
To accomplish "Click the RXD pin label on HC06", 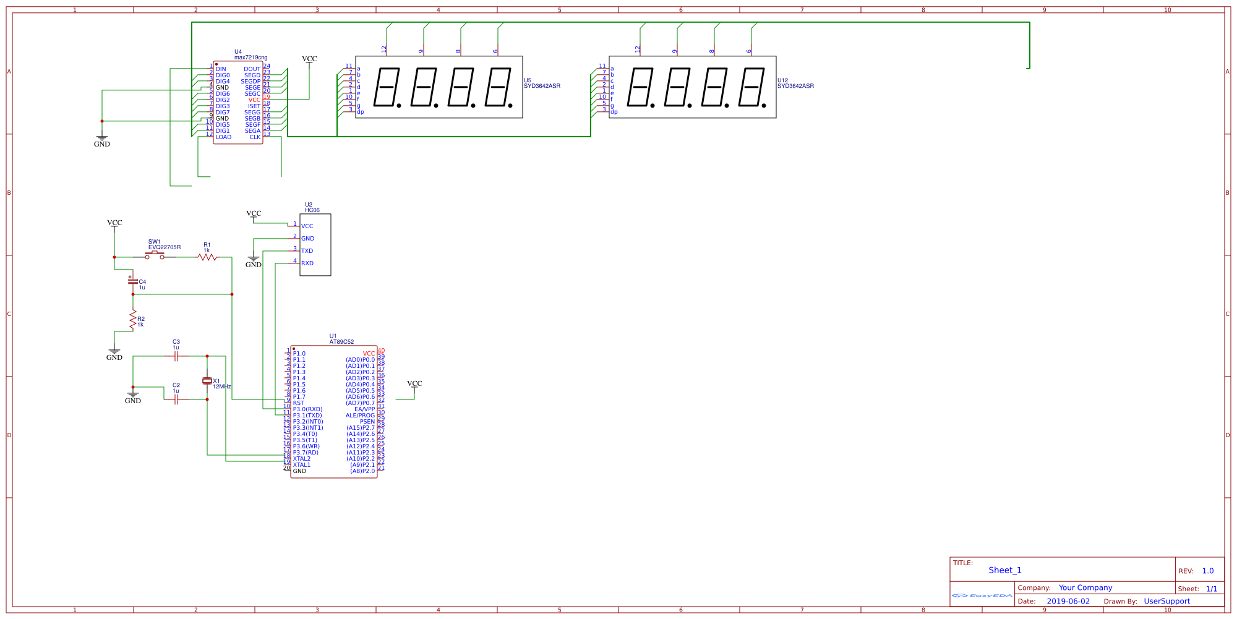I will coord(307,263).
